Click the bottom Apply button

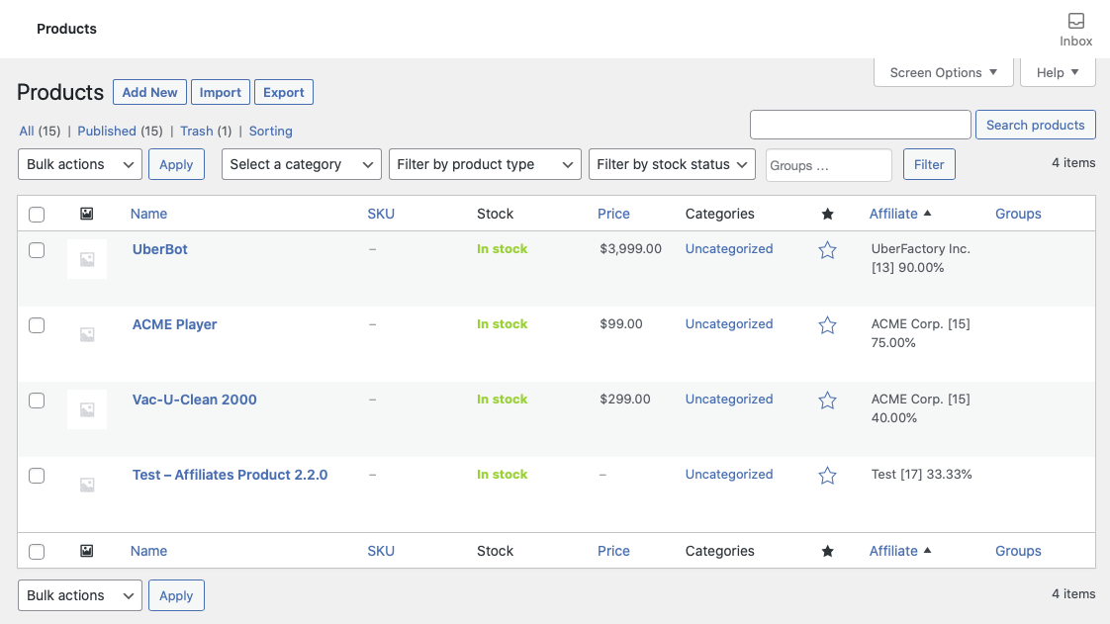(x=176, y=595)
